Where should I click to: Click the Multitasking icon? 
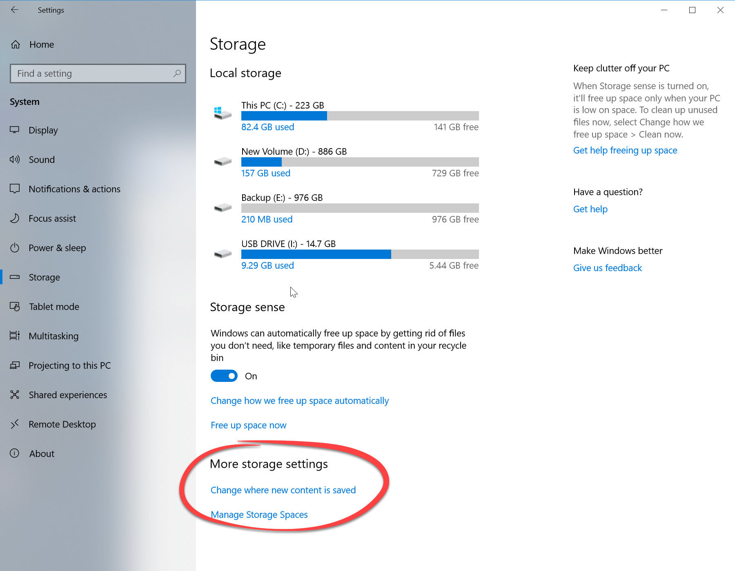(15, 336)
